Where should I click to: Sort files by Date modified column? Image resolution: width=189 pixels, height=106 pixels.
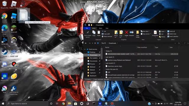[145, 47]
